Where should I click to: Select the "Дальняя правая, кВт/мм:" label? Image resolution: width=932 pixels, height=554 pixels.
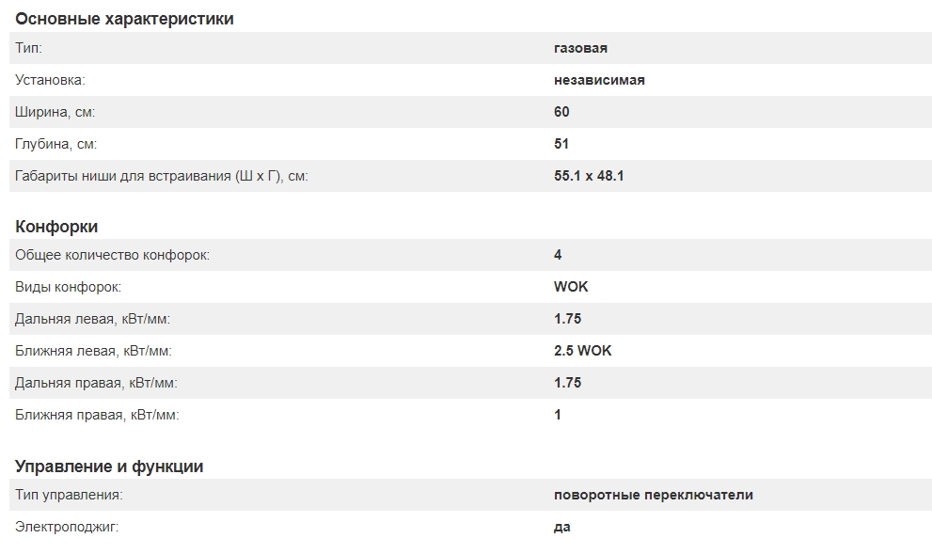click(96, 383)
